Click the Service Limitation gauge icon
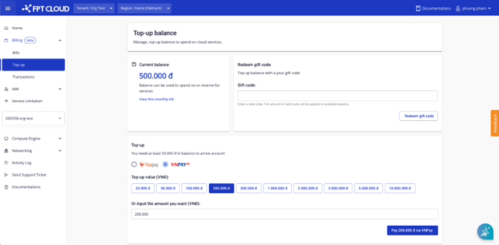Screen dimensions: 499x245 (6, 101)
